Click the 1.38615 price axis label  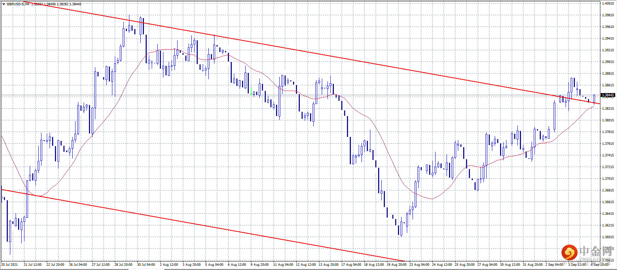[608, 85]
